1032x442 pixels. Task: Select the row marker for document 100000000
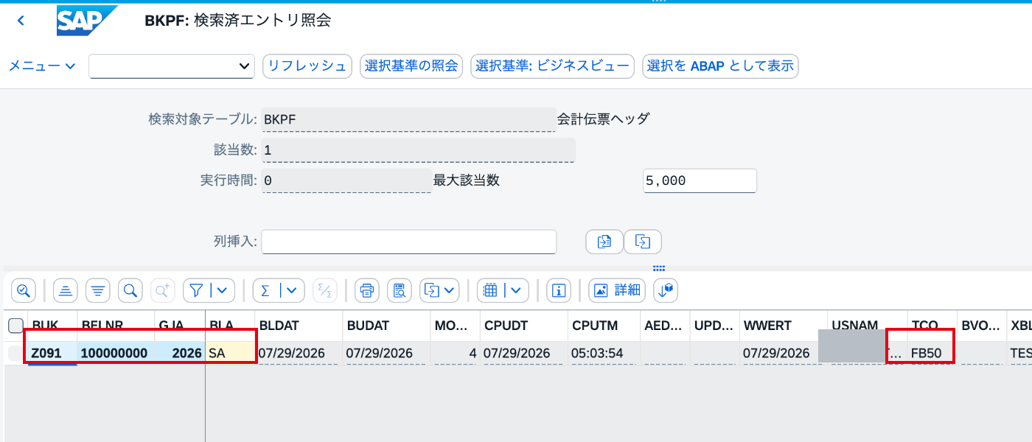(x=15, y=354)
